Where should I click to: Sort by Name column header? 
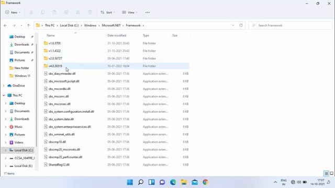coord(51,36)
